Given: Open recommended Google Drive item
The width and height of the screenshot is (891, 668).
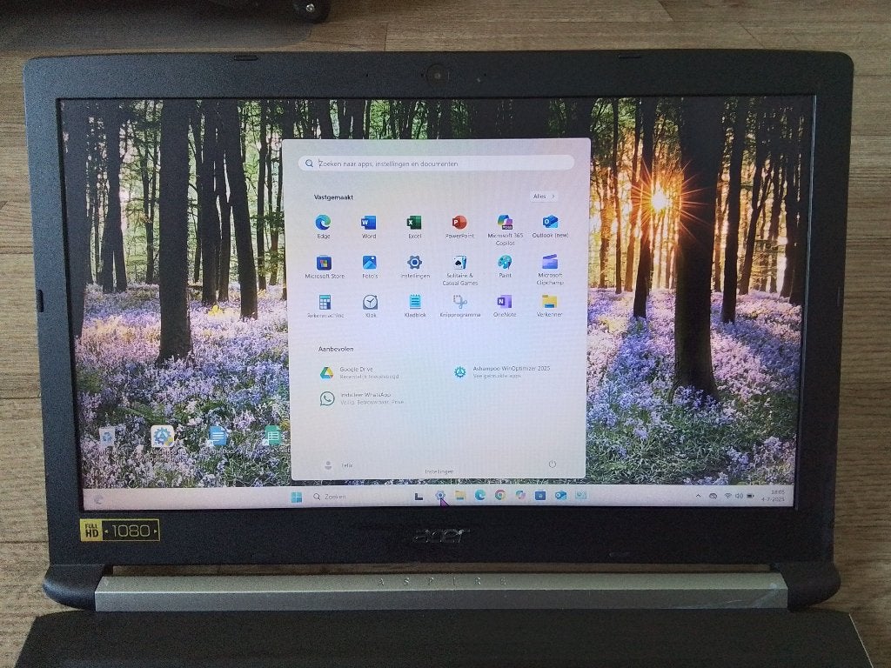Looking at the screenshot, I should pos(359,372).
